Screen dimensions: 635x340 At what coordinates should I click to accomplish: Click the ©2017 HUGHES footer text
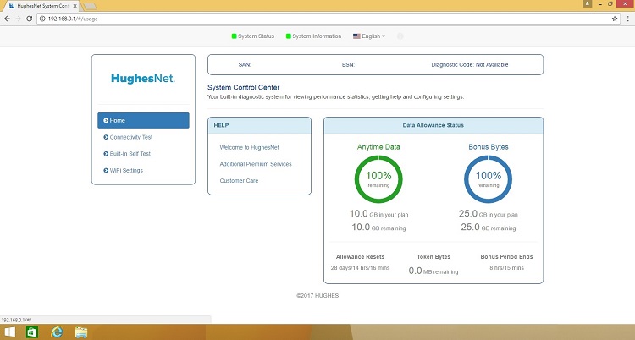(317, 295)
